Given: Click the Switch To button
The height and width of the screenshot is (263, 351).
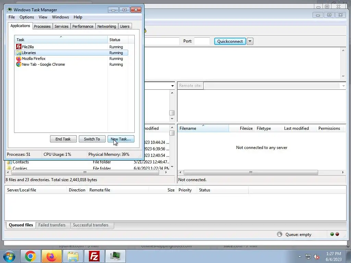Looking at the screenshot, I should [x=92, y=139].
